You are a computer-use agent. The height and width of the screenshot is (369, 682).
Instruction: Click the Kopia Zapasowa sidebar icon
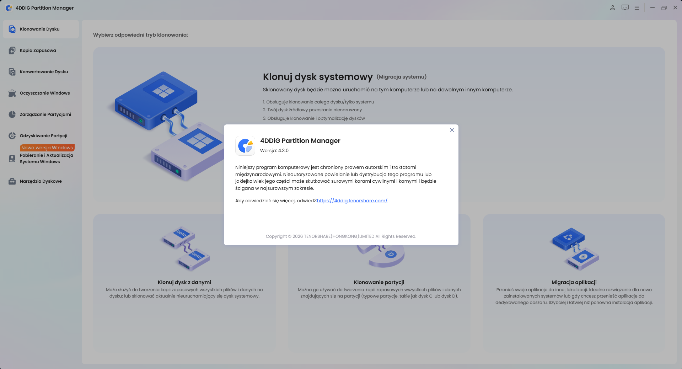click(x=12, y=50)
